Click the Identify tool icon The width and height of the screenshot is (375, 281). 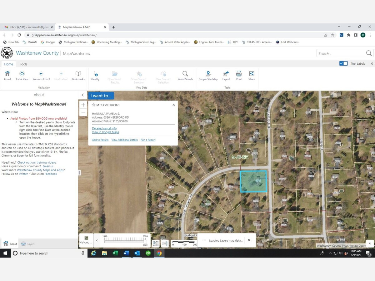(x=95, y=74)
